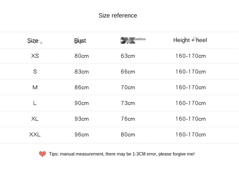Select the 63cm waist value
Image resolution: width=239 pixels, height=170 pixels.
(128, 56)
